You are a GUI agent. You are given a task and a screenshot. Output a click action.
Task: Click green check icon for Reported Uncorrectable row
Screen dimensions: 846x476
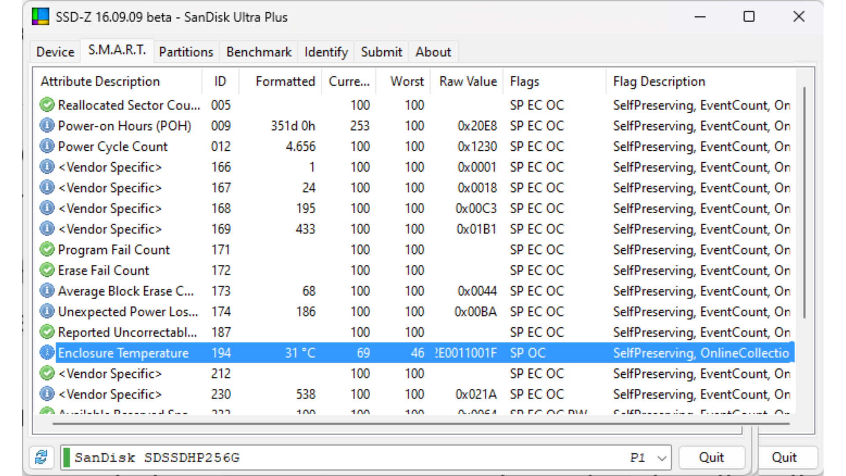click(x=47, y=332)
